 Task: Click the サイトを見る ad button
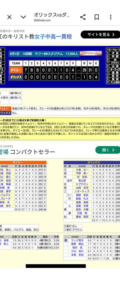coord(101,34)
